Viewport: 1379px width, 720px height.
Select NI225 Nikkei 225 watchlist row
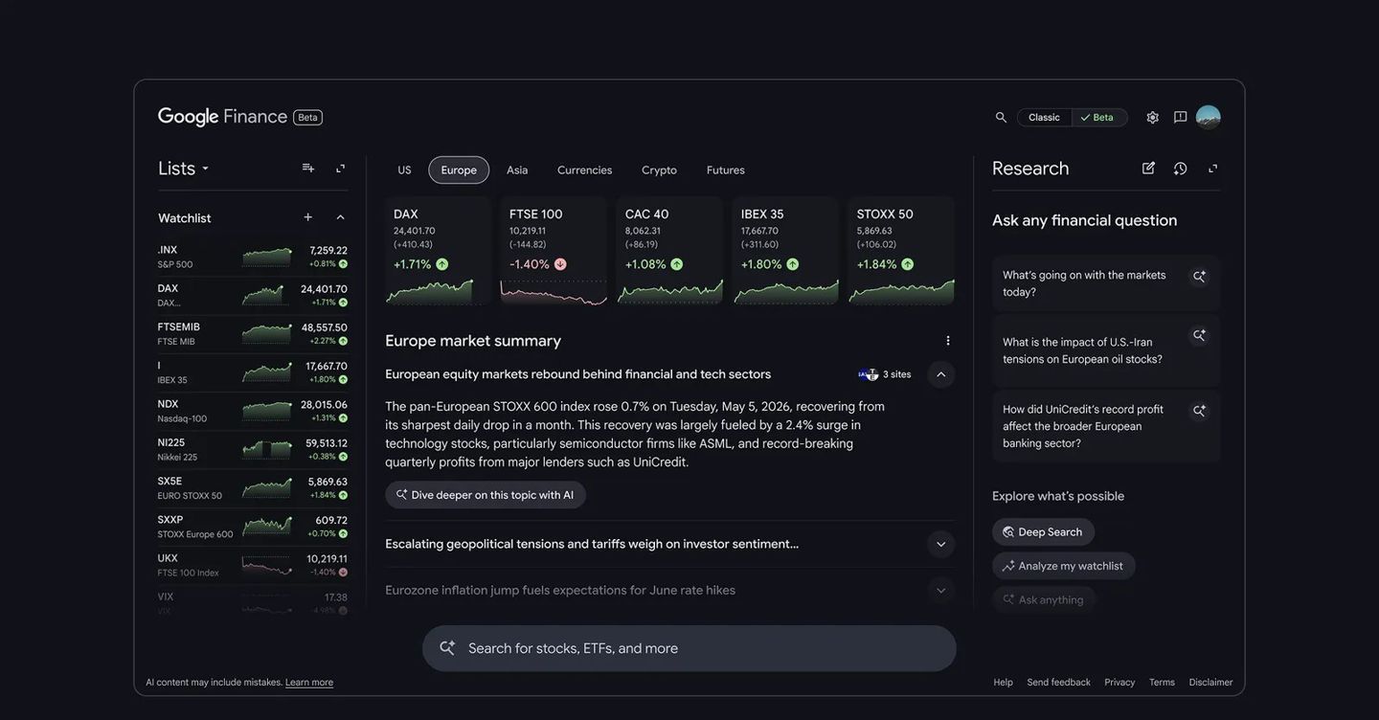(x=253, y=450)
